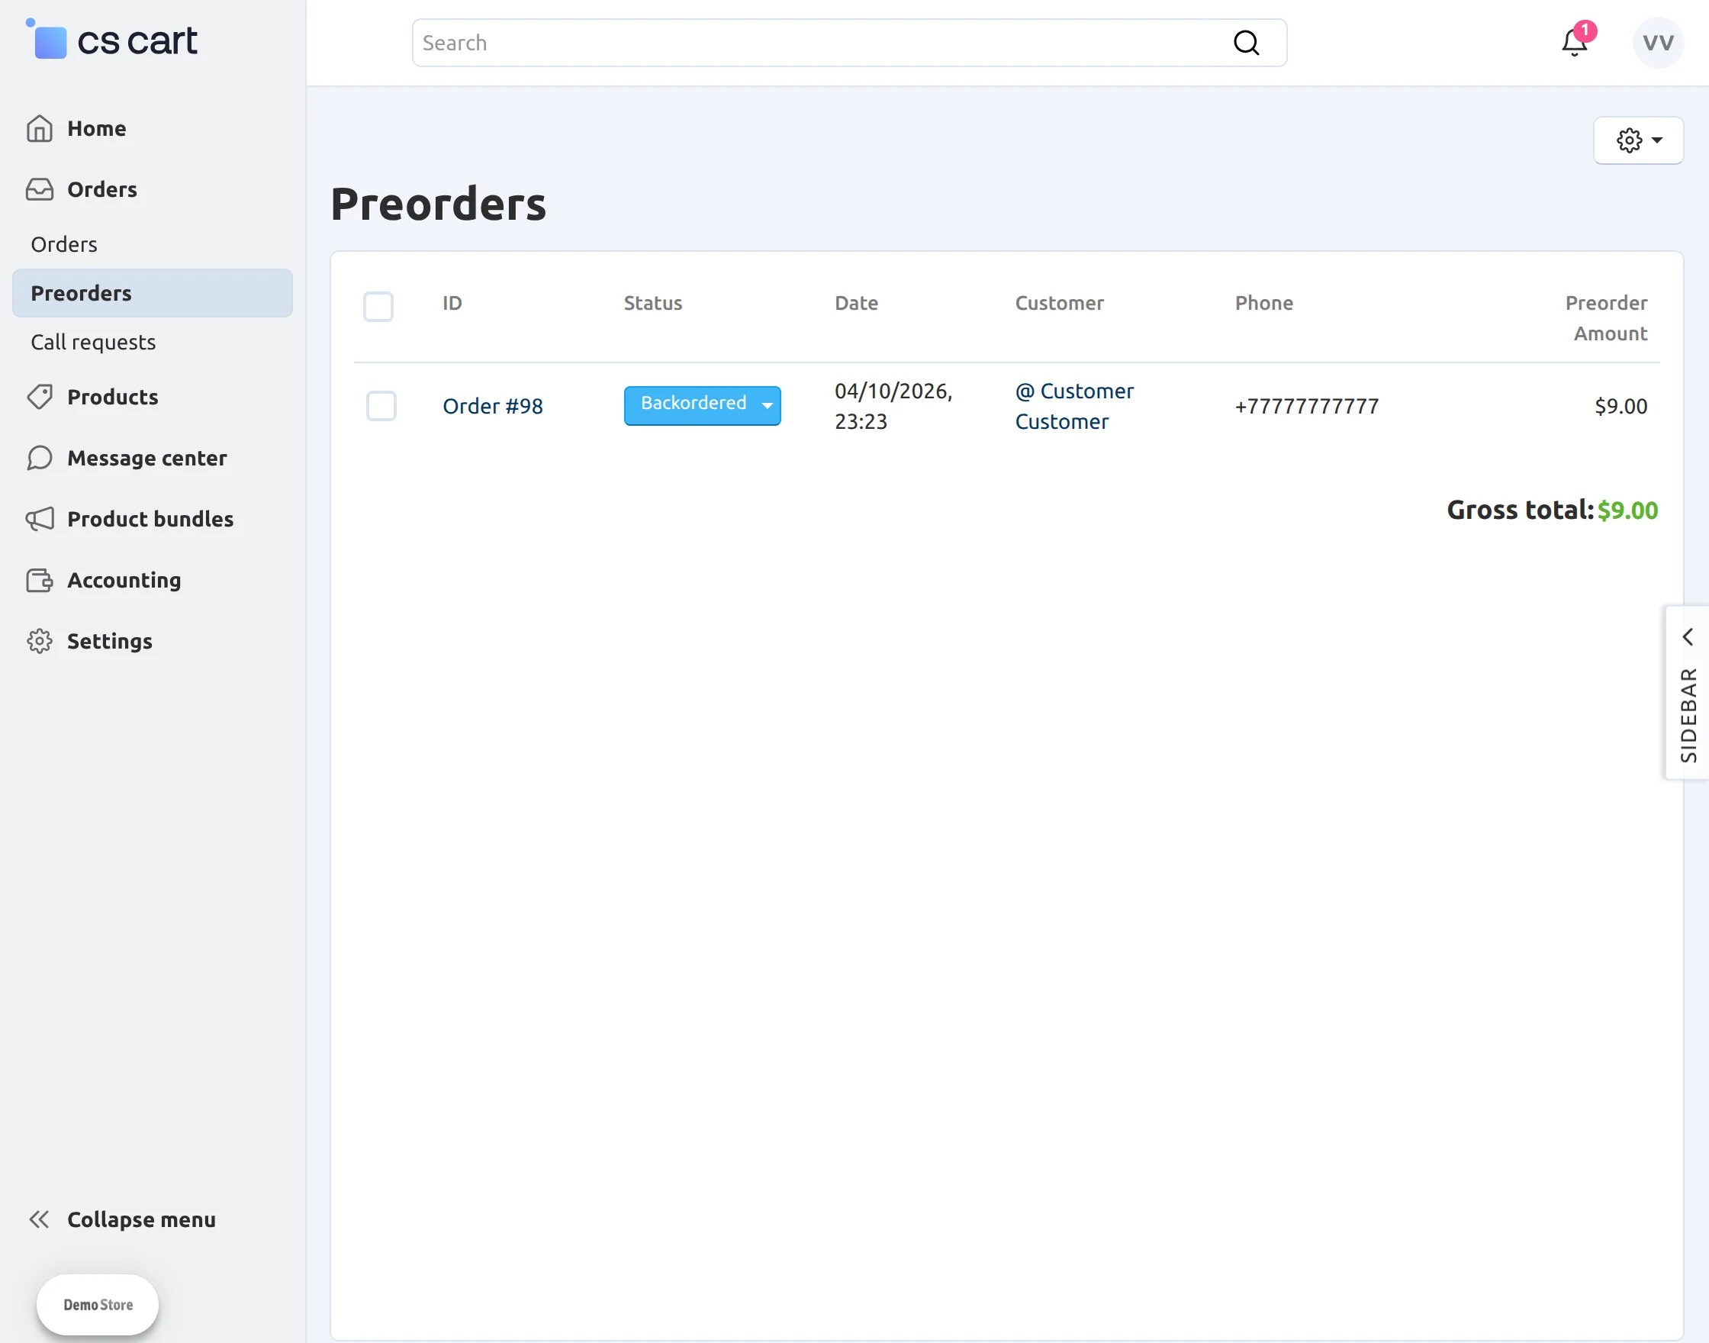Open Order #98 details
Image resolution: width=1709 pixels, height=1343 pixels.
(x=492, y=406)
